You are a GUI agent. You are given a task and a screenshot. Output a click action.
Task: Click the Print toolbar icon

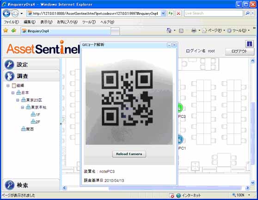coord(194,30)
